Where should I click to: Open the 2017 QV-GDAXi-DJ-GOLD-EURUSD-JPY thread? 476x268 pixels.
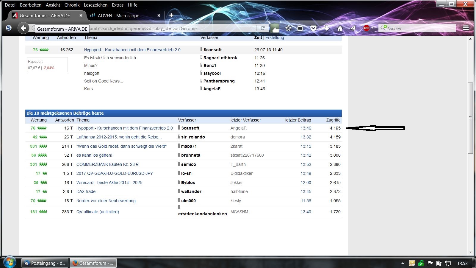tap(115, 173)
